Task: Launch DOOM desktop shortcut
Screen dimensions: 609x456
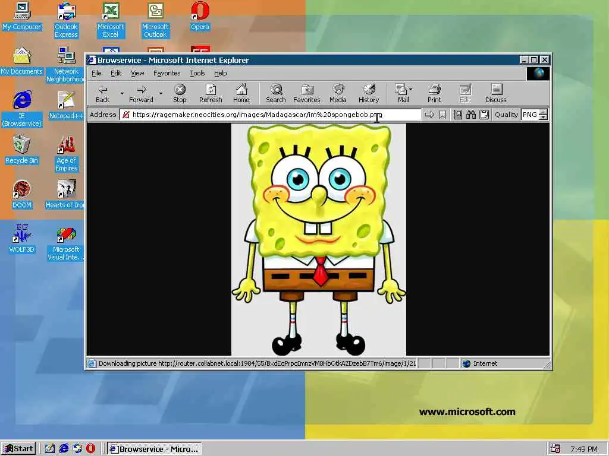Action: [x=22, y=195]
